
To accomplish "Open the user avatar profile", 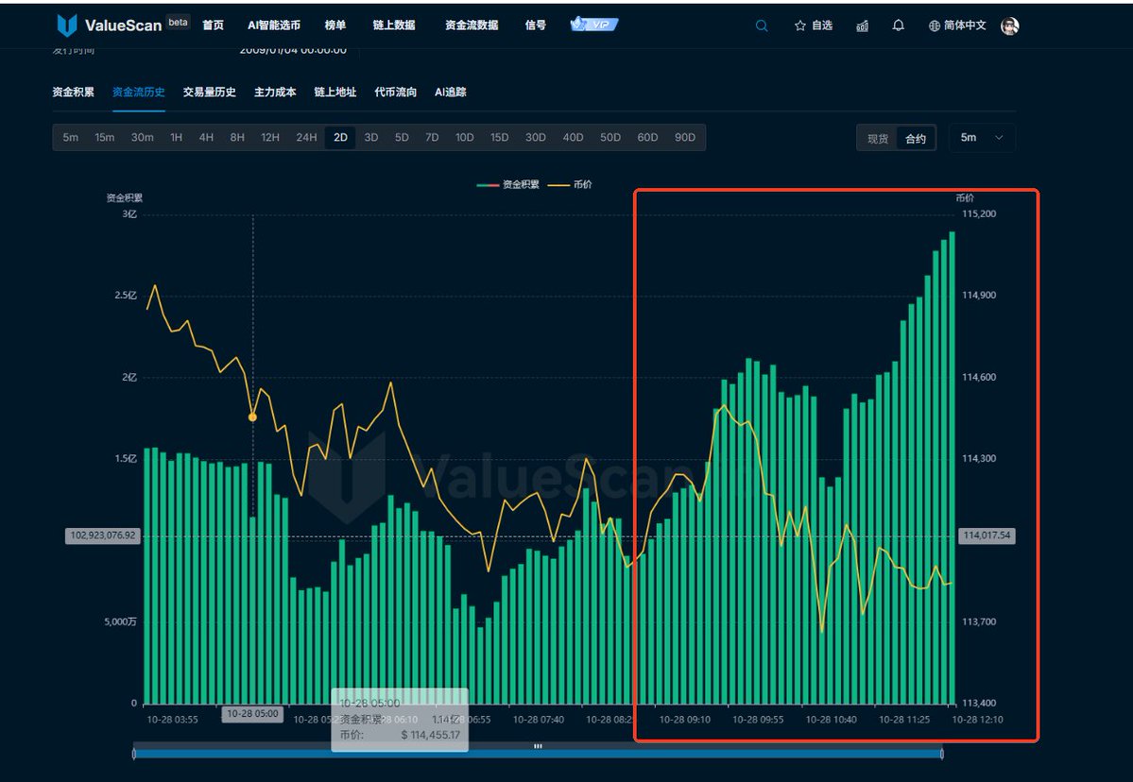I will [x=1009, y=25].
